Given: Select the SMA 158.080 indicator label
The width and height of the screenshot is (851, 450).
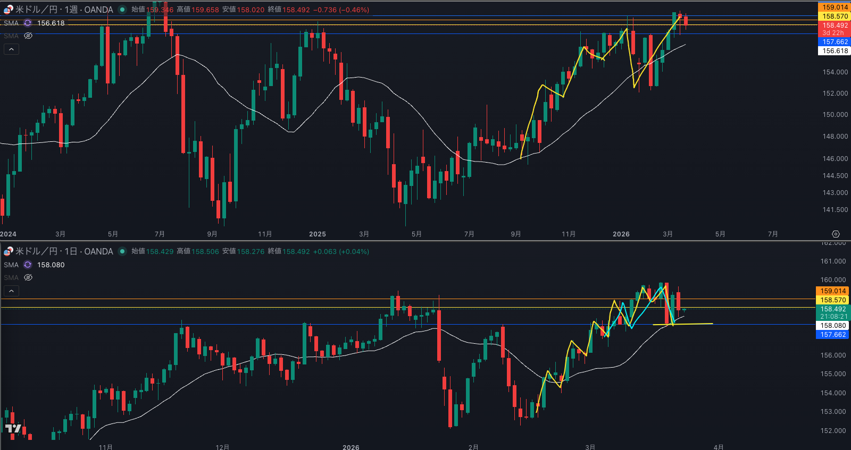Looking at the screenshot, I should [x=11, y=265].
